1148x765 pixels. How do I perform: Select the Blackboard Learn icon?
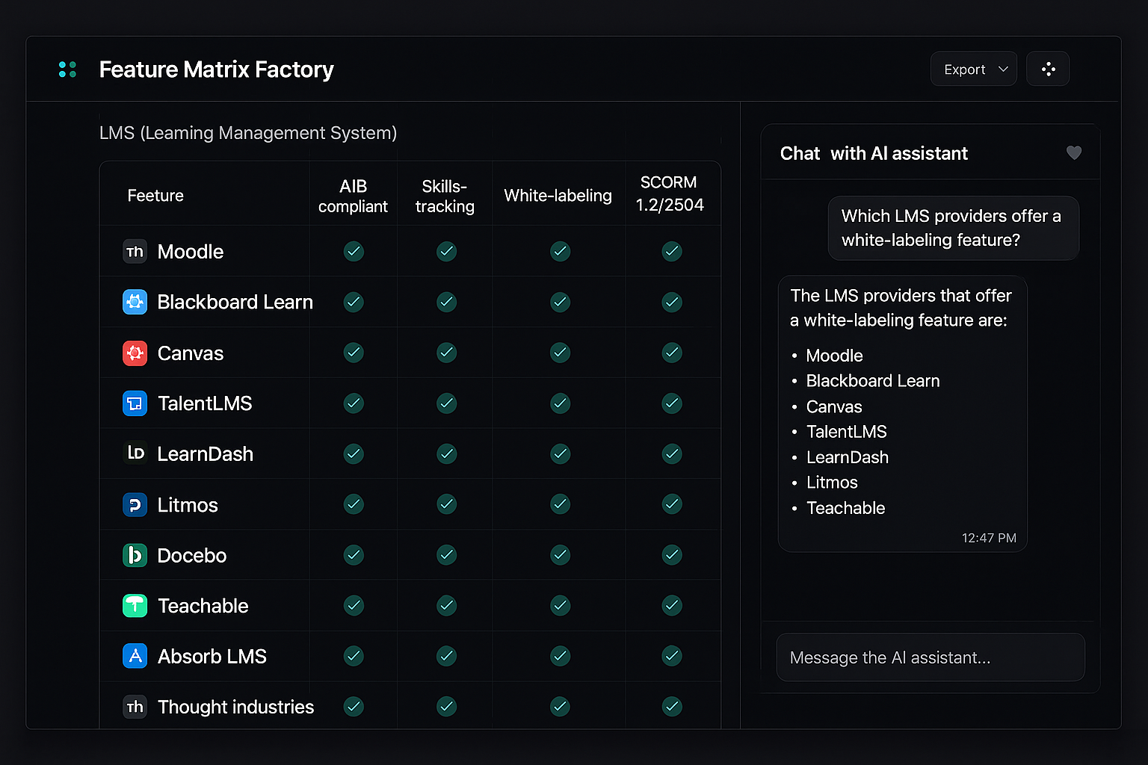pyautogui.click(x=135, y=302)
